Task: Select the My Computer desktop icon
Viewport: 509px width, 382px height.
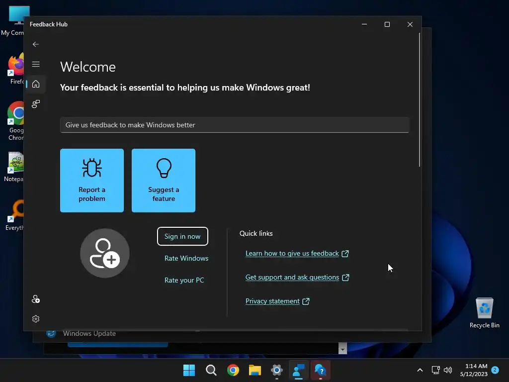Action: click(x=12, y=21)
